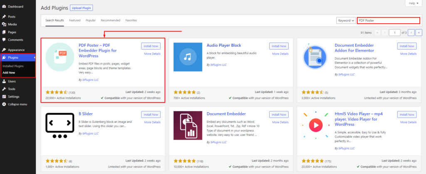Open the Dashboard menu icon
This screenshot has height=174, width=426.
coord(4,7)
